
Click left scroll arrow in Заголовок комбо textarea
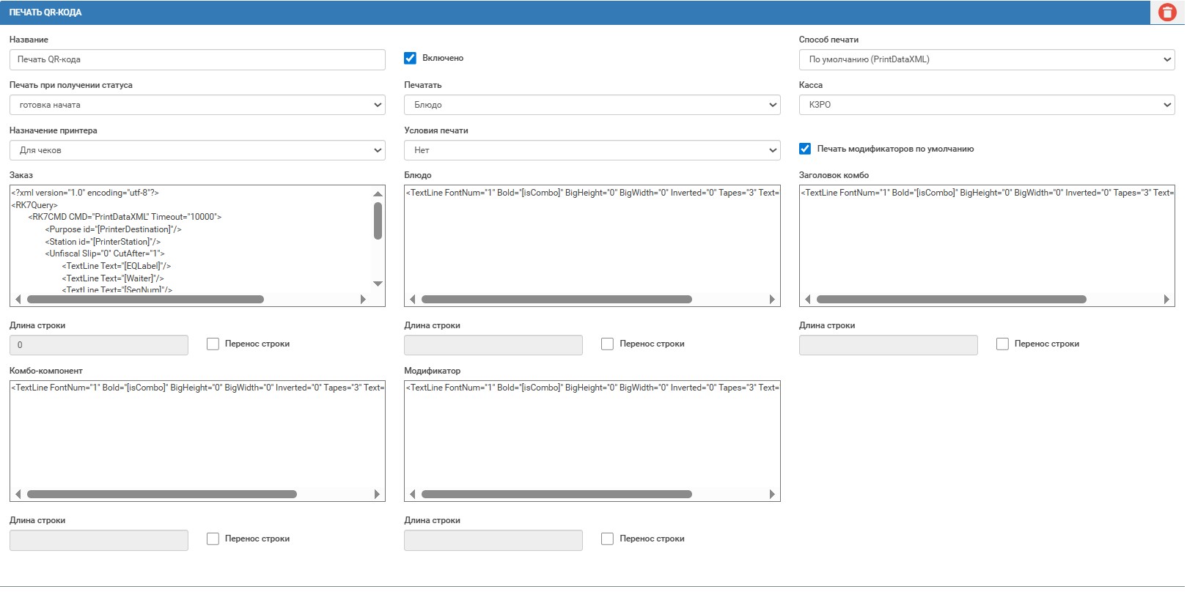point(807,299)
